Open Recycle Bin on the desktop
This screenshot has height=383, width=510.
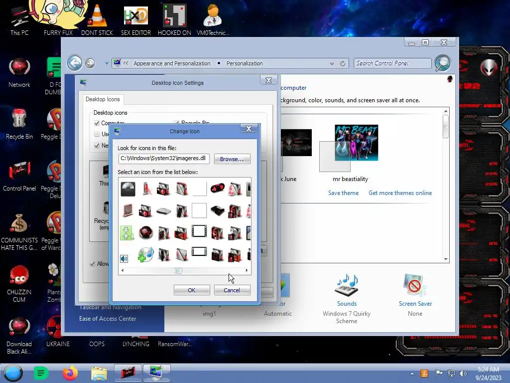19,124
